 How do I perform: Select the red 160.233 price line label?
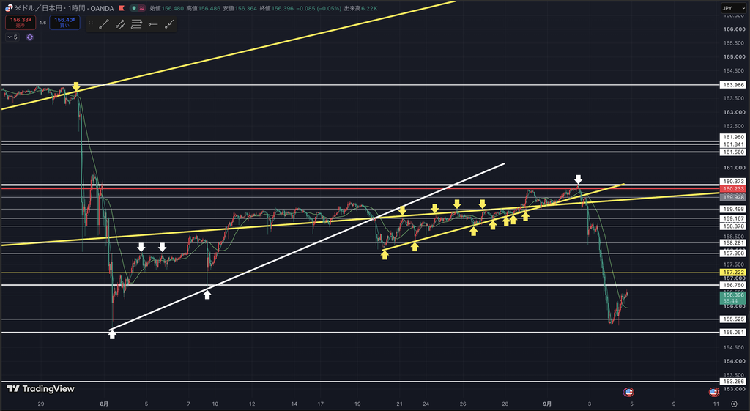point(732,189)
